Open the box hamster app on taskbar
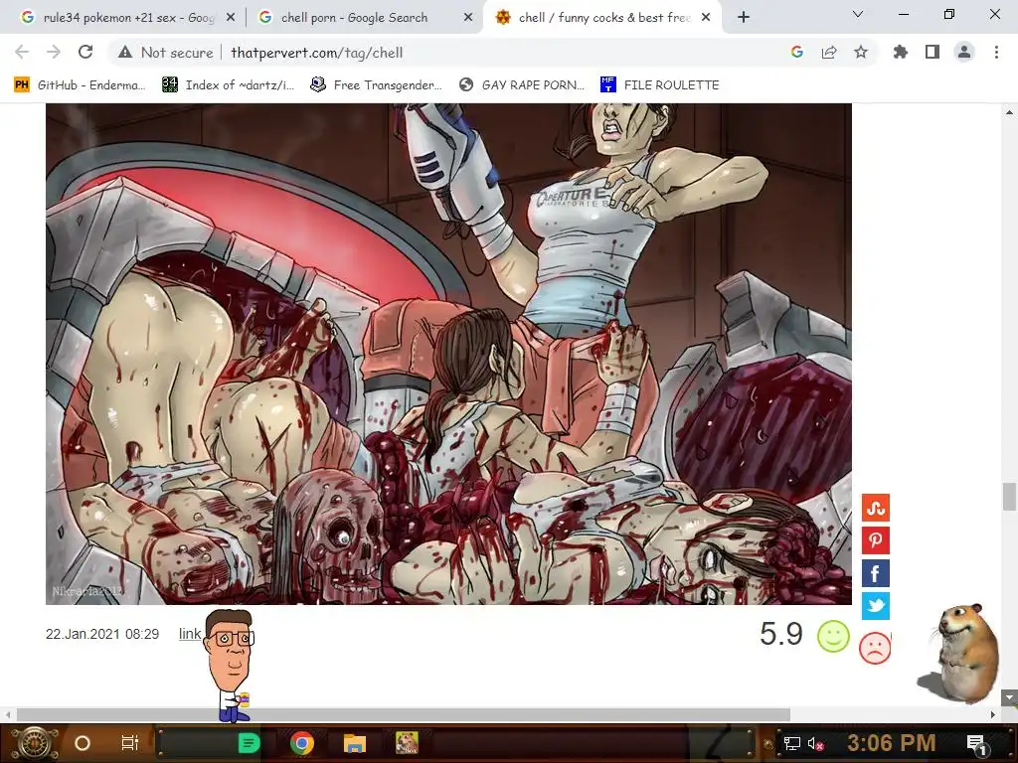Viewport: 1018px width, 763px height. tap(407, 743)
